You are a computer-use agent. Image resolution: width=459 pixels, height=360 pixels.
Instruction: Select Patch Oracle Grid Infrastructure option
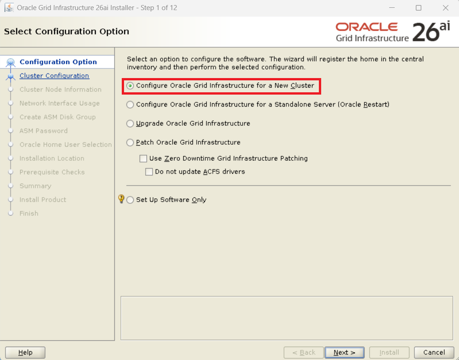[130, 143]
